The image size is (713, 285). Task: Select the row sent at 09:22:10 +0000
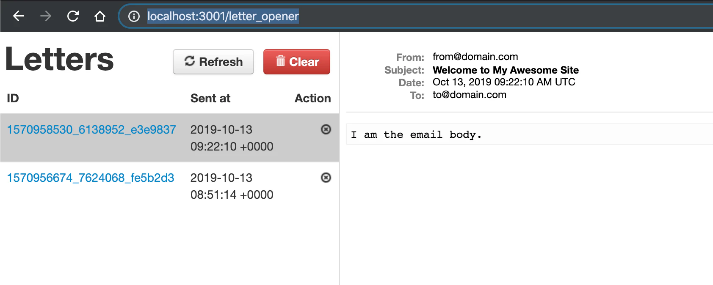[169, 138]
